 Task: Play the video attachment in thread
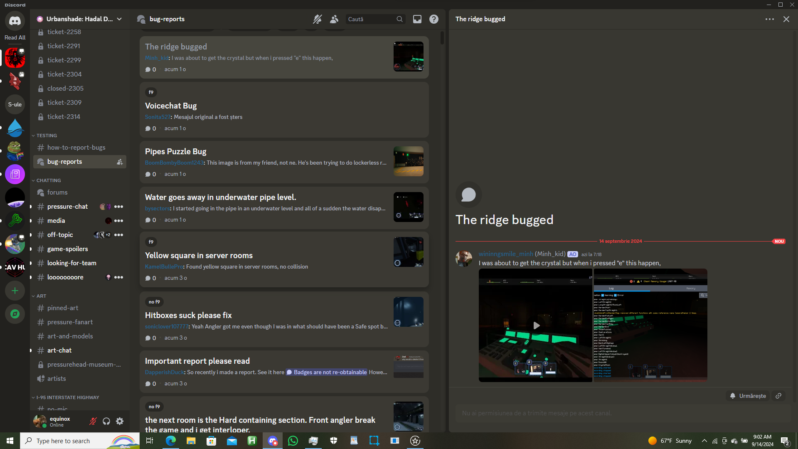(x=536, y=325)
